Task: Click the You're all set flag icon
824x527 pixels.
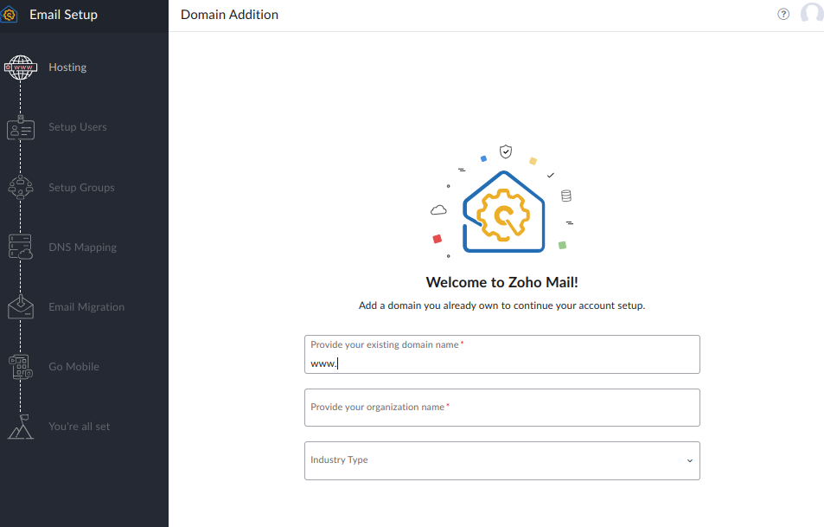Action: 21,427
